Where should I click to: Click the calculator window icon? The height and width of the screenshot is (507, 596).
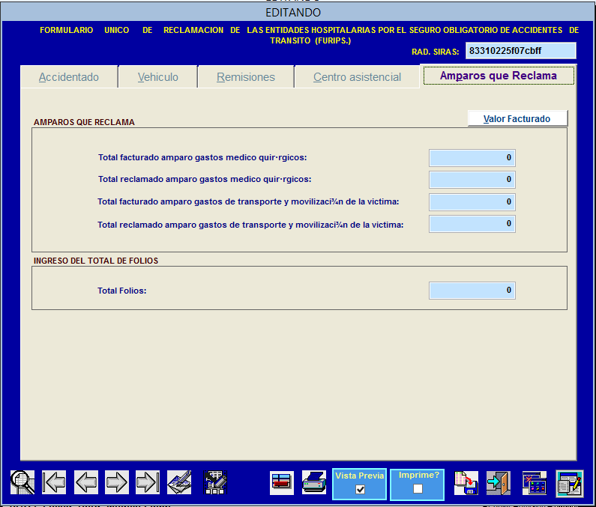[535, 483]
